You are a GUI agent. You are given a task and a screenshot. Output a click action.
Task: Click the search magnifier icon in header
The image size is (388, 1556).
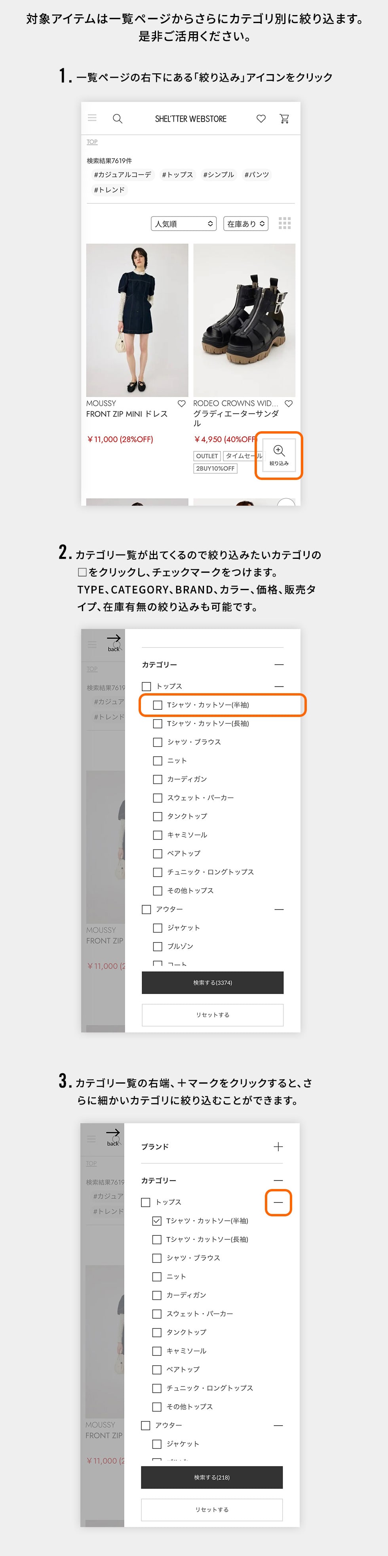[118, 119]
